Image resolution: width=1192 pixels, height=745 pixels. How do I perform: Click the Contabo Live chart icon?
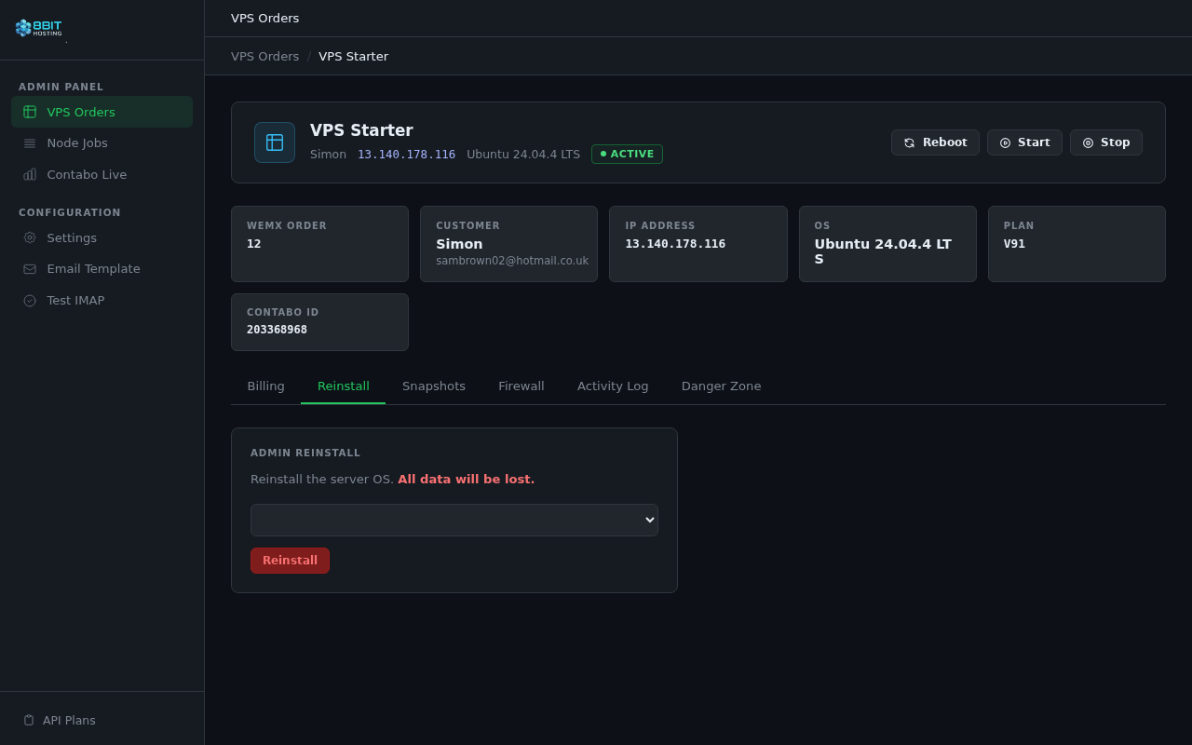click(x=30, y=174)
